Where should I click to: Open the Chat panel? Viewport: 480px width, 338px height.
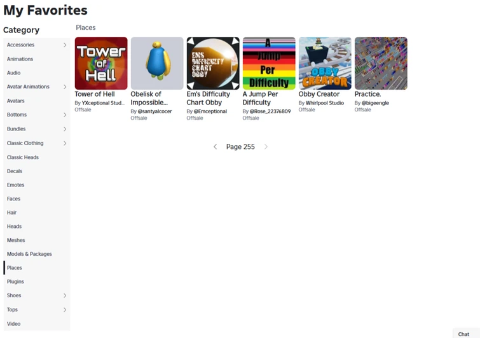463,334
